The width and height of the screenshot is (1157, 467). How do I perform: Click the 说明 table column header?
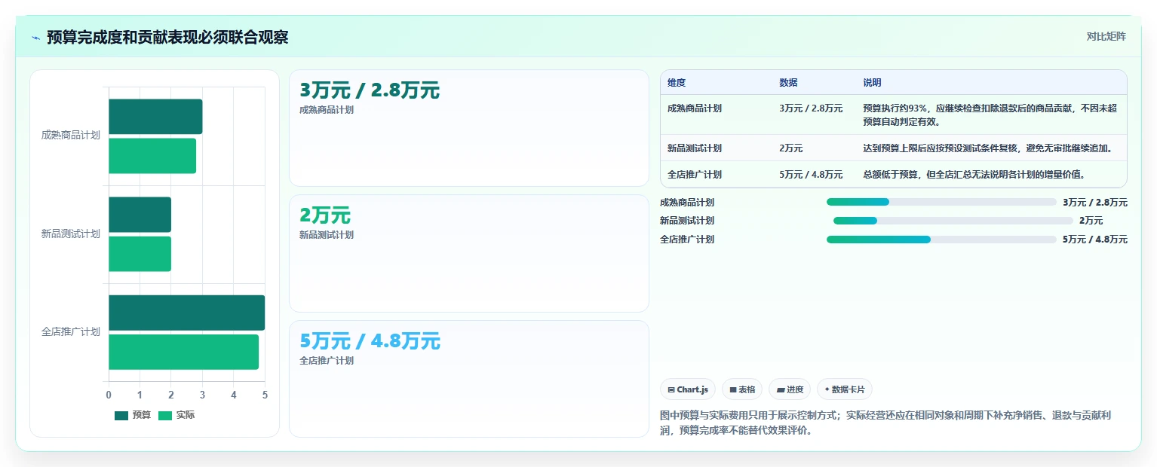tap(872, 83)
